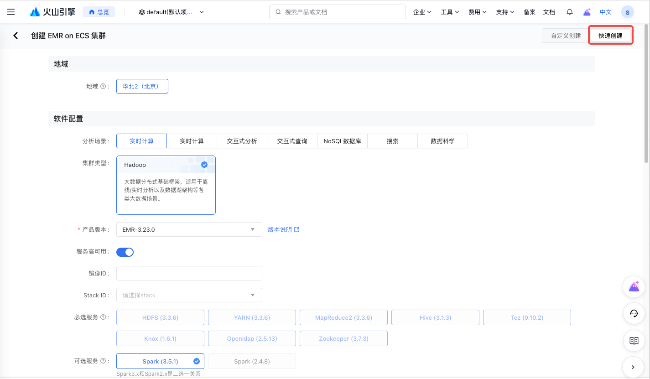650x379 pixels.
Task: Click the help icon next to 必选服务
Action: point(103,317)
